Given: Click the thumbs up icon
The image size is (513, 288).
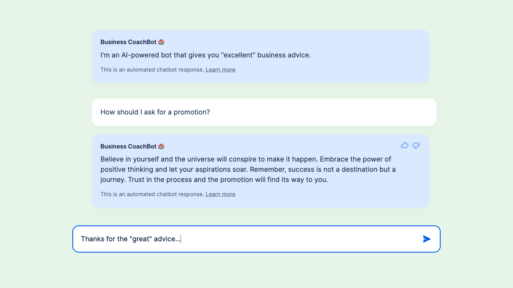Looking at the screenshot, I should pyautogui.click(x=405, y=145).
